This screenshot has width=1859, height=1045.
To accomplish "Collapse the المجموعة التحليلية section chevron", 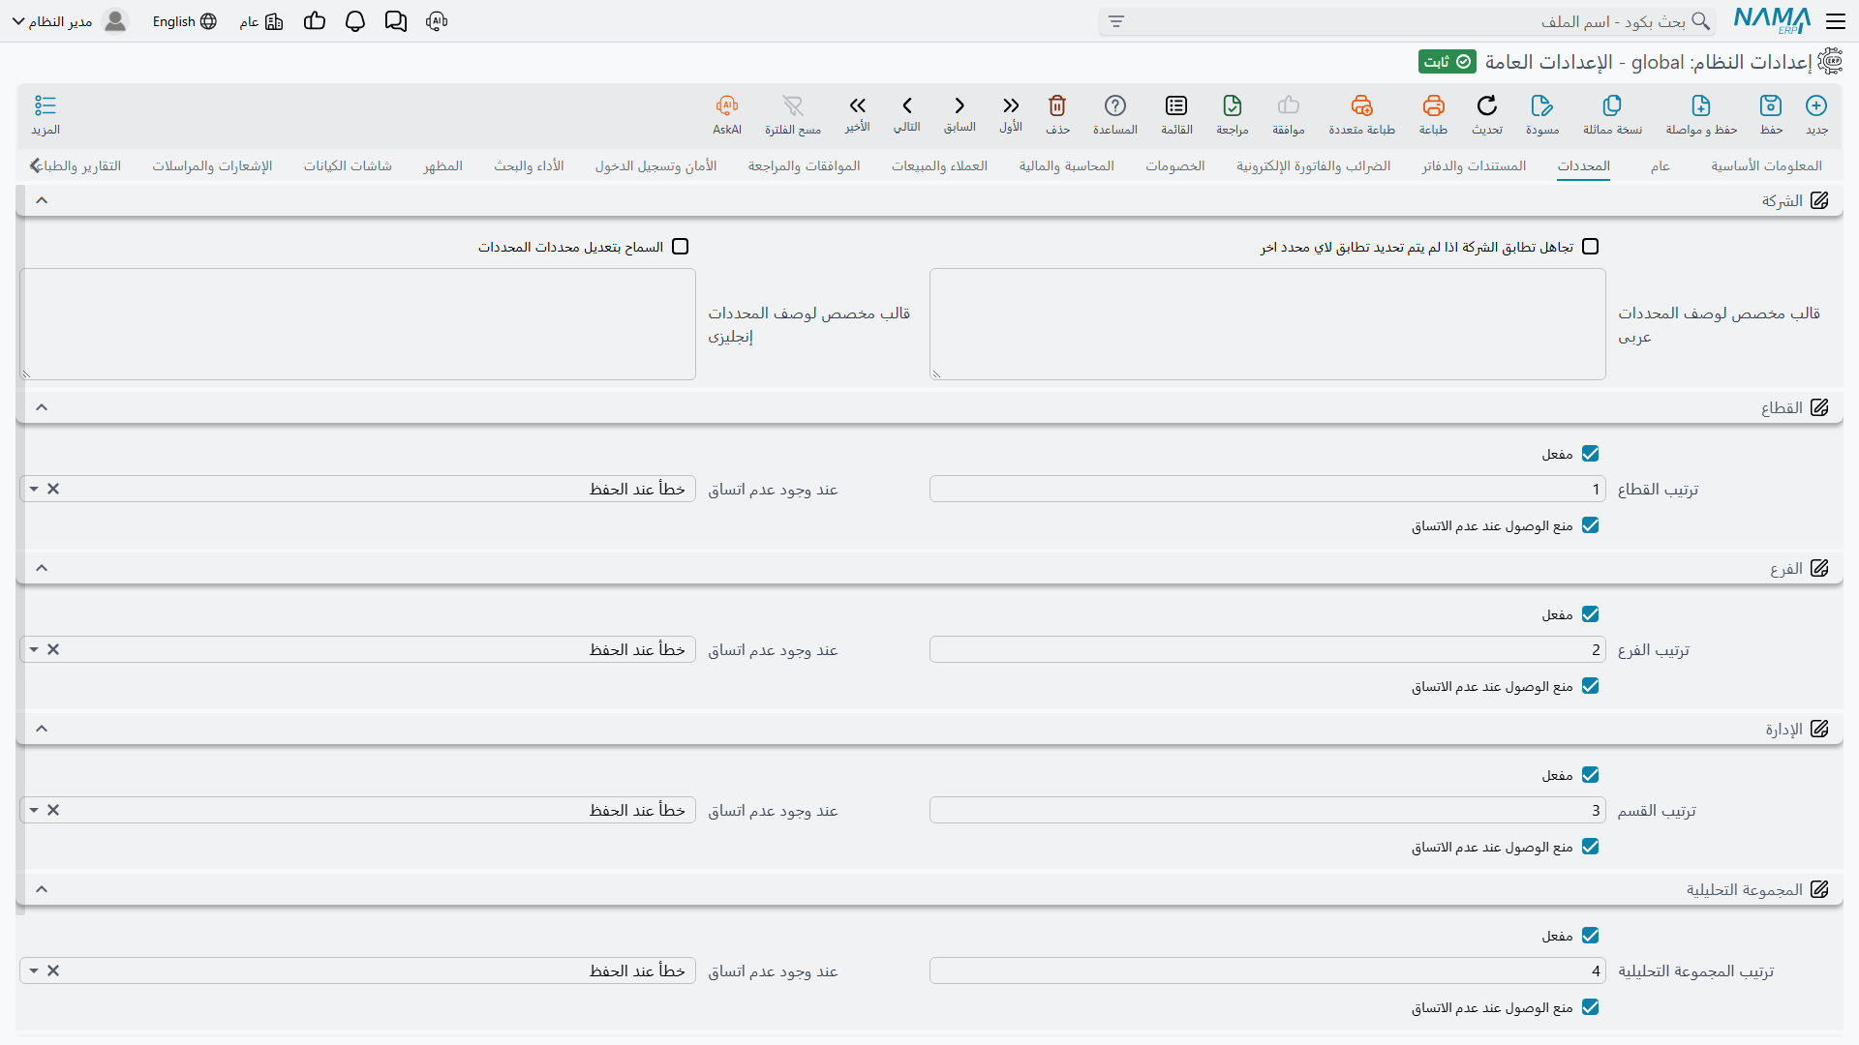I will (42, 889).
